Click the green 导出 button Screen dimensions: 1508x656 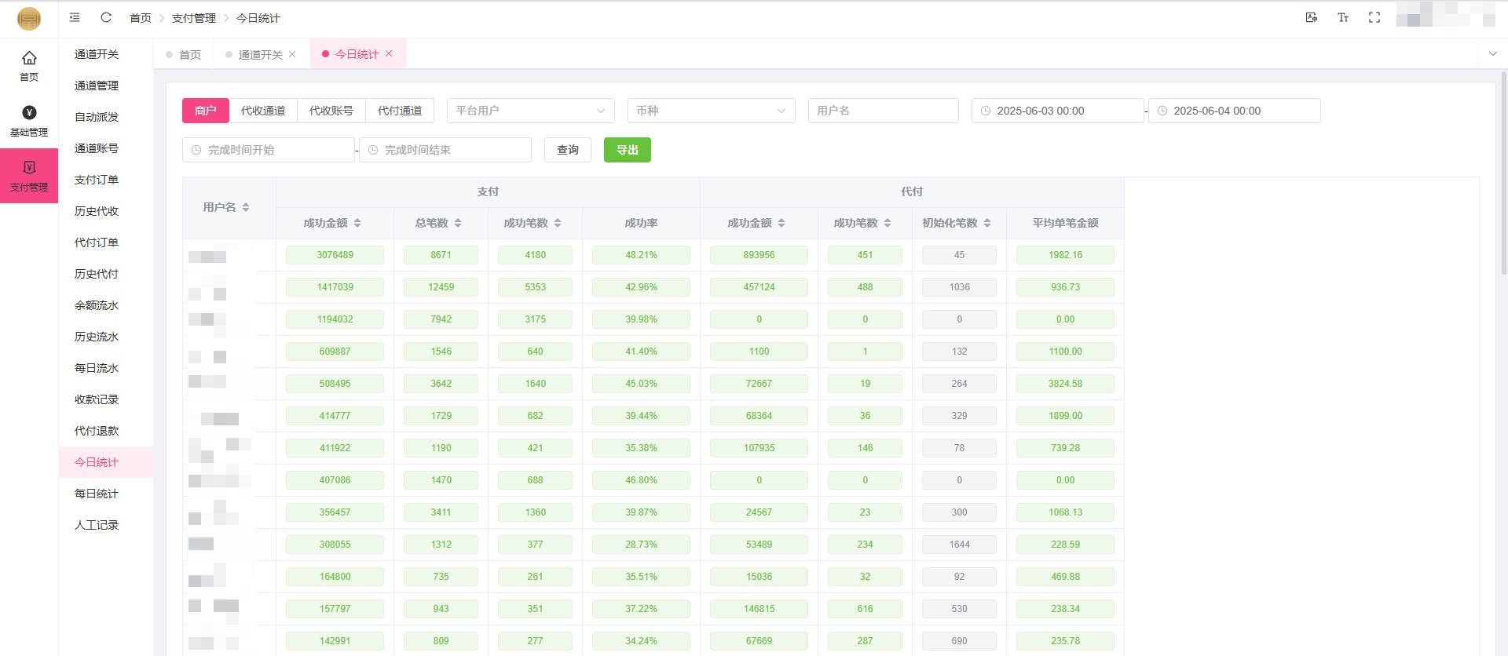point(627,150)
